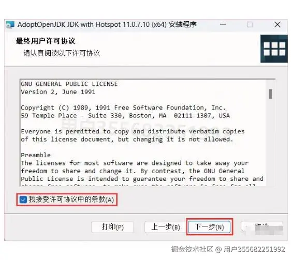Click the 打印(P) button
The image size is (292, 260).
pos(112,227)
